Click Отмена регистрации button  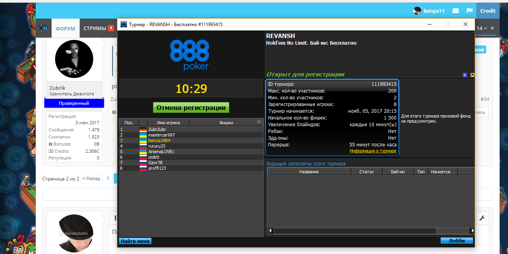click(191, 108)
